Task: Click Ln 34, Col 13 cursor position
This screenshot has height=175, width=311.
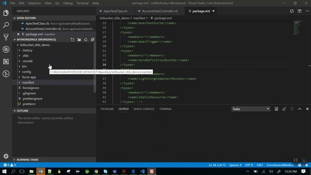Action: click(217, 165)
